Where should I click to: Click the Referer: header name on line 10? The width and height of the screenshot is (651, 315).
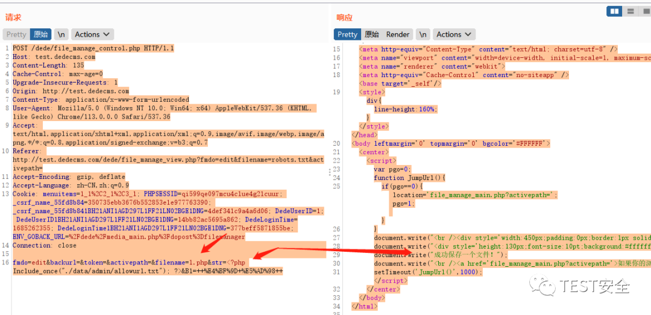coord(27,151)
